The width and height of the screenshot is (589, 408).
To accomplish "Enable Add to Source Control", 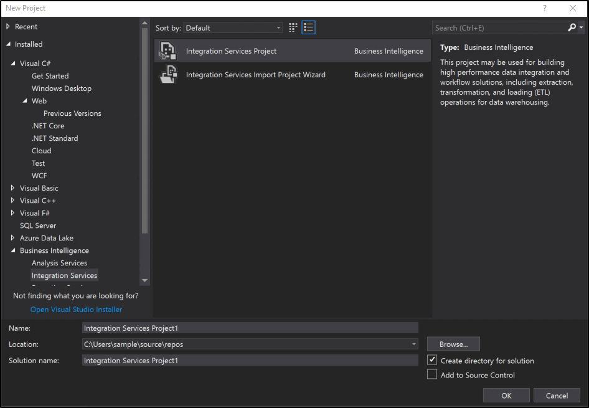I will (433, 374).
